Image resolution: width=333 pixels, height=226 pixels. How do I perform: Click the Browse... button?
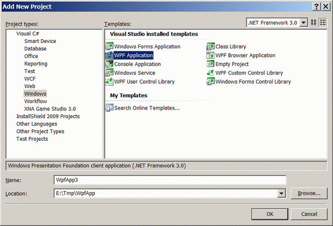tap(309, 193)
